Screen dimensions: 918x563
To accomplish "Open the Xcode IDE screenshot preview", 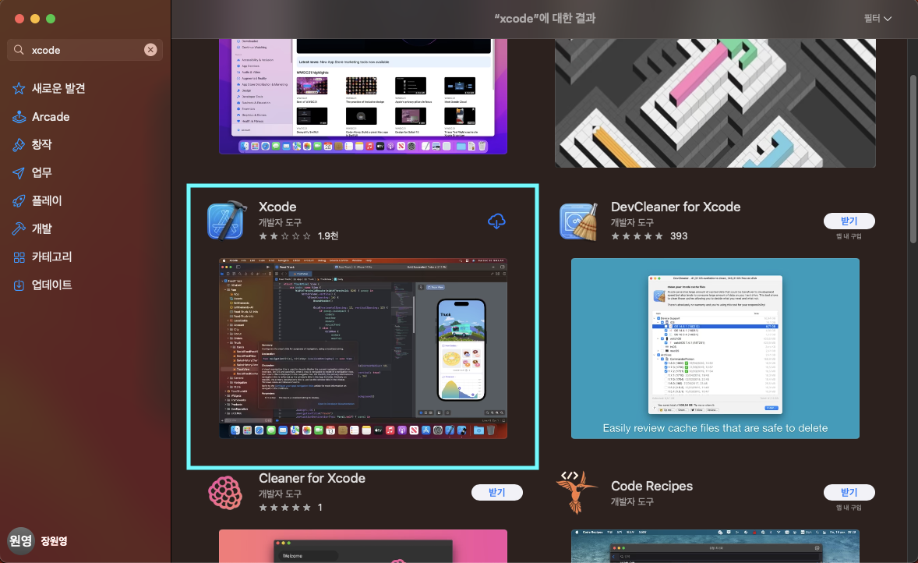I will pyautogui.click(x=363, y=348).
